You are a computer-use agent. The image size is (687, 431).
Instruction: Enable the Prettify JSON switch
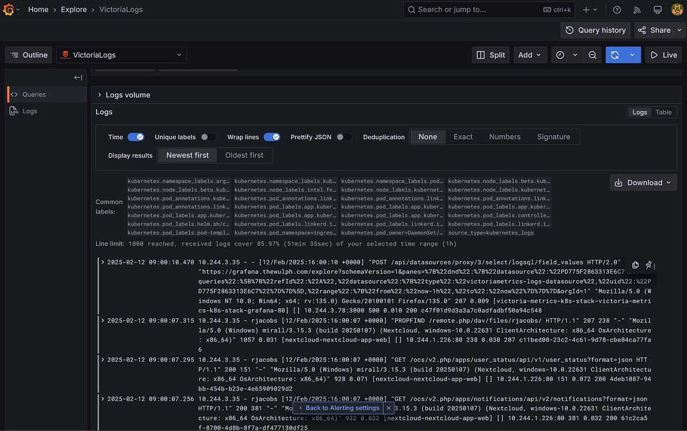[x=343, y=137]
